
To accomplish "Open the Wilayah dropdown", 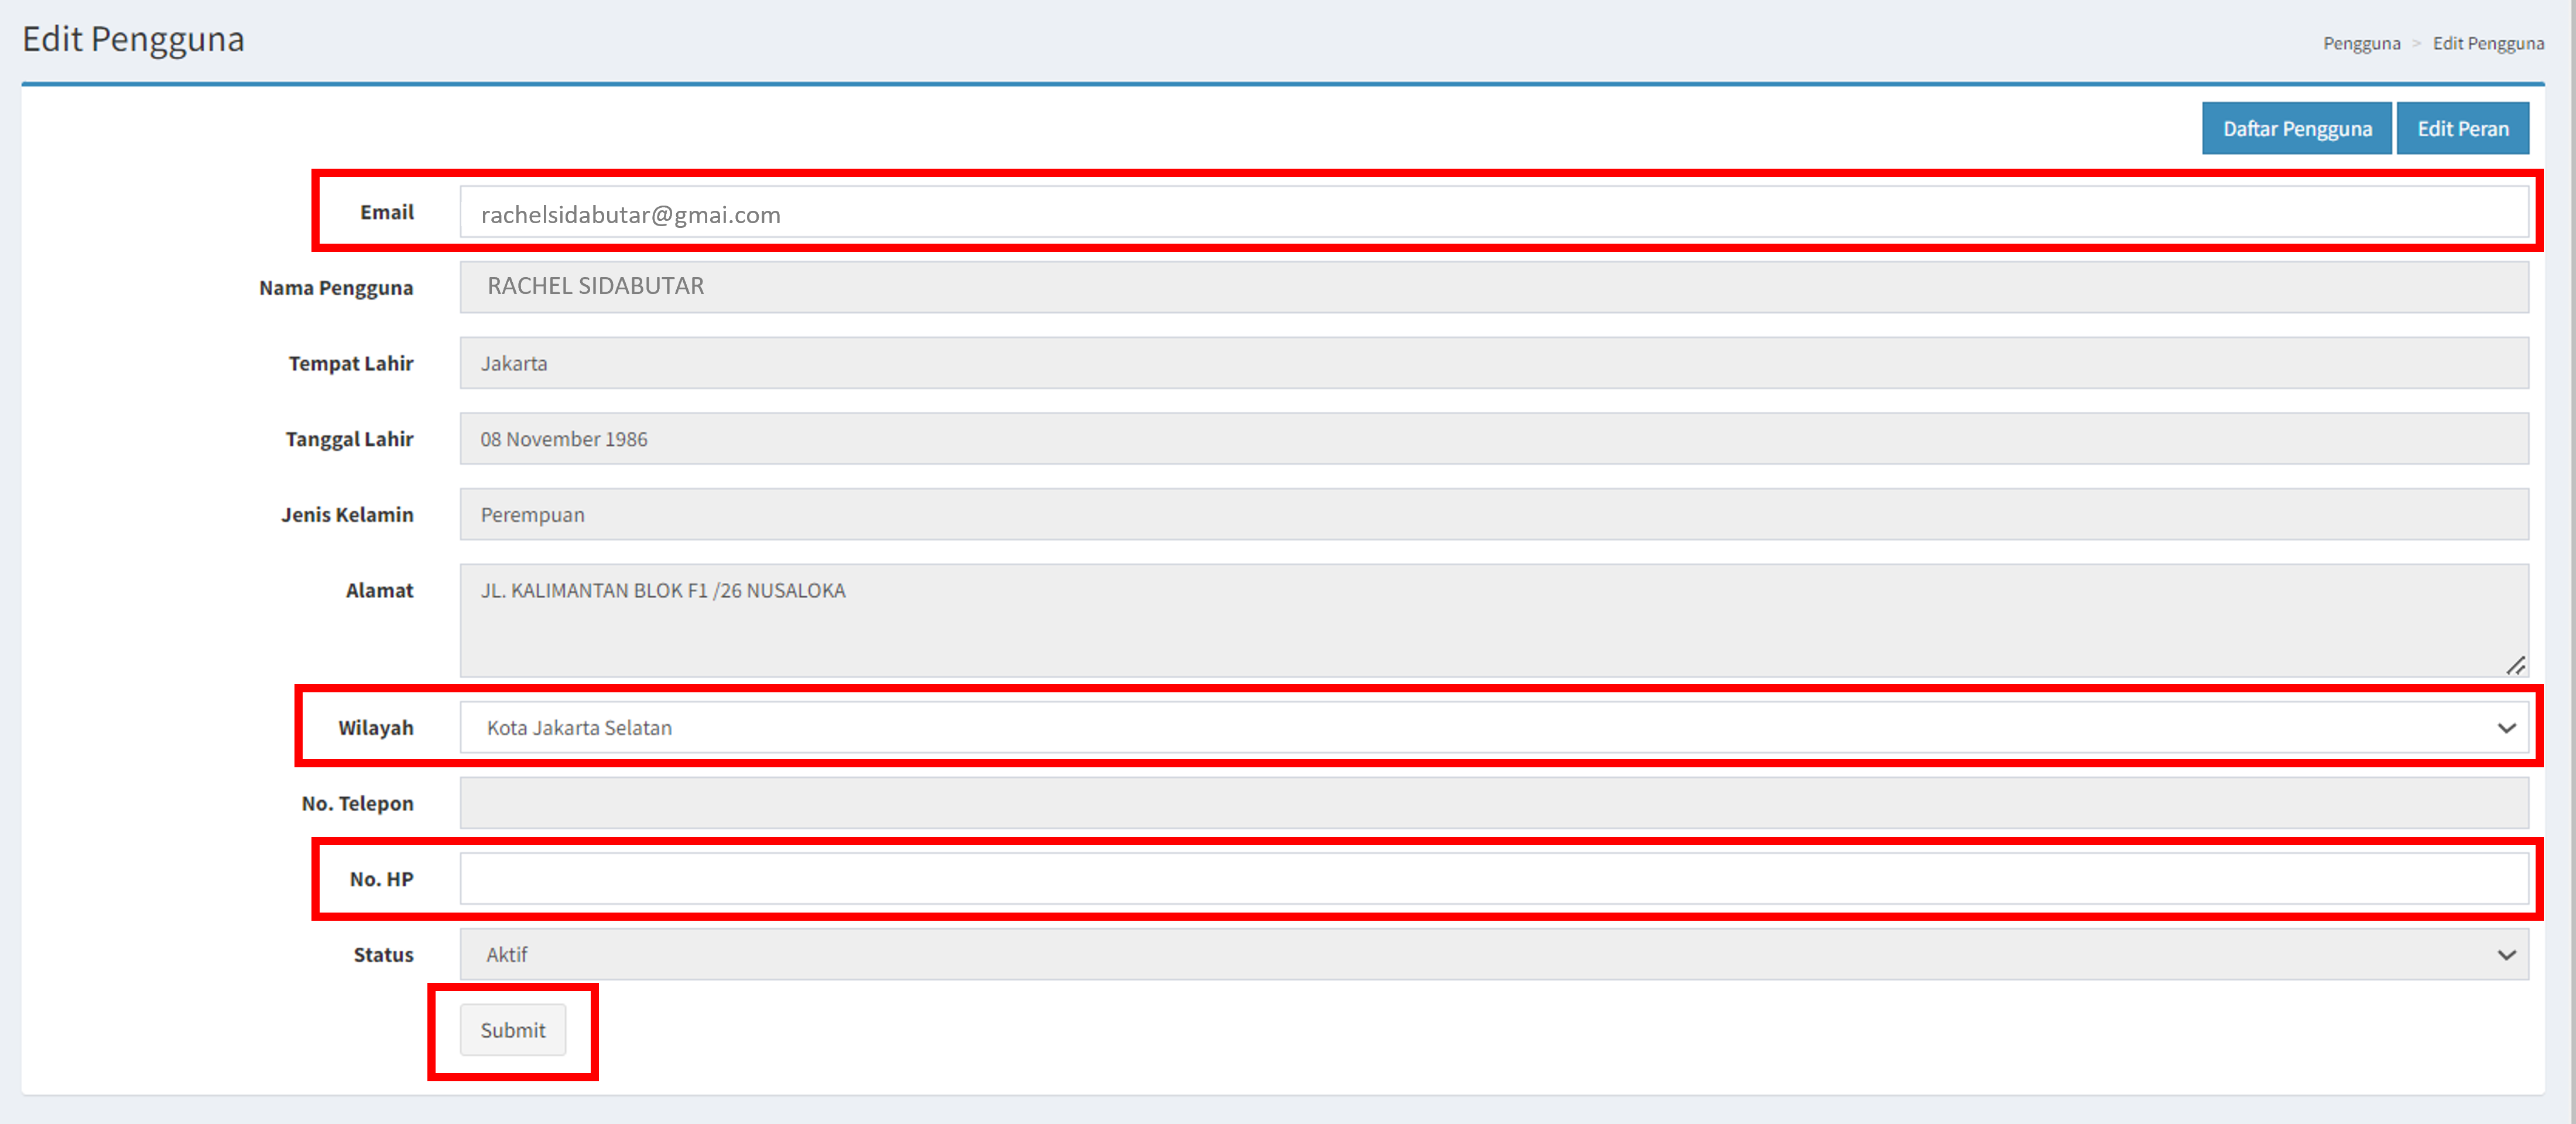I will coord(1494,727).
